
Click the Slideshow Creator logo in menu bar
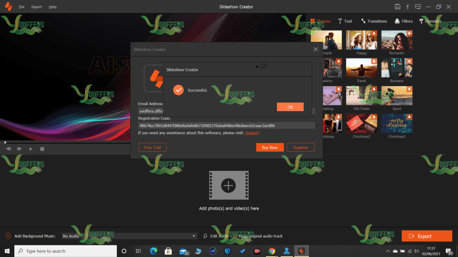tap(8, 6)
